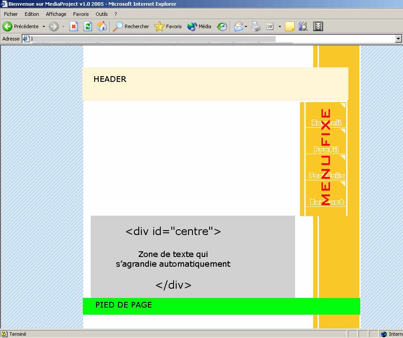Screen dimensions: 403x338
Task: Print the page using the printer icon
Action: tap(256, 26)
